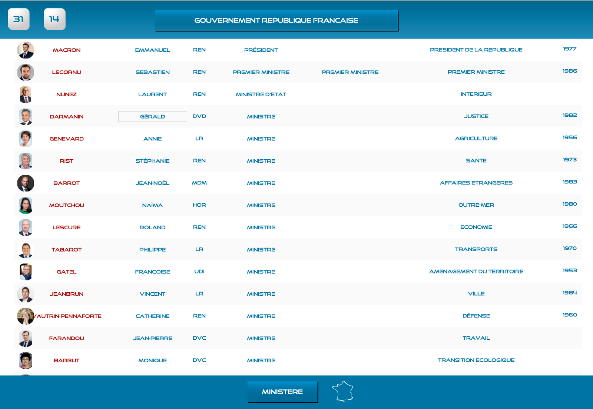Click Monique Barbut's portrait photo
The image size is (593, 409).
click(x=26, y=360)
